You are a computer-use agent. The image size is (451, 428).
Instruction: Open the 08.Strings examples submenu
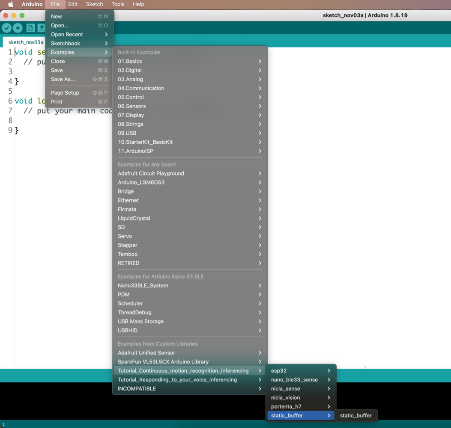coord(190,124)
